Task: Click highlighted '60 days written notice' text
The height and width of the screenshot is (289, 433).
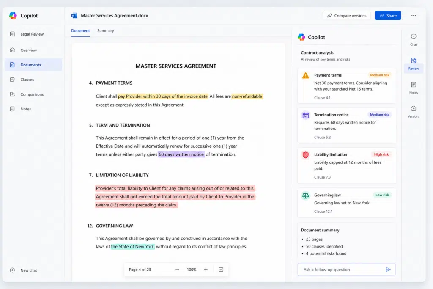Action: tap(181, 154)
